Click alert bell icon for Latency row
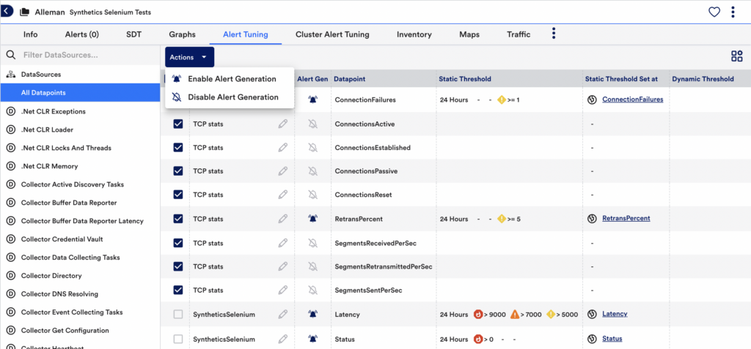This screenshot has width=751, height=349. click(x=313, y=315)
